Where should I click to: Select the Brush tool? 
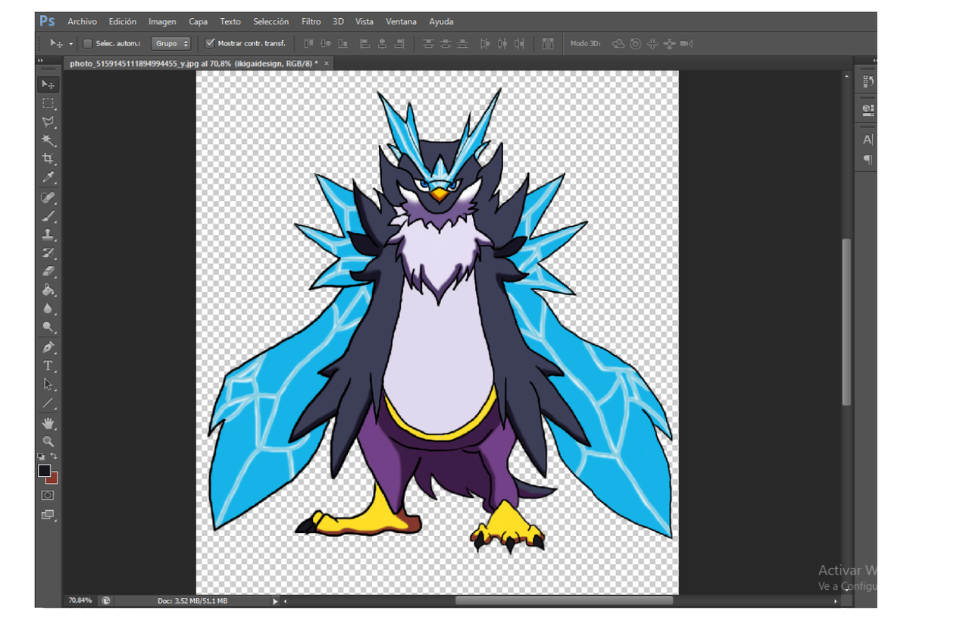tap(48, 216)
